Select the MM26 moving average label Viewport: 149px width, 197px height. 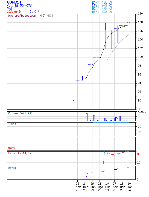[x=50, y=16]
